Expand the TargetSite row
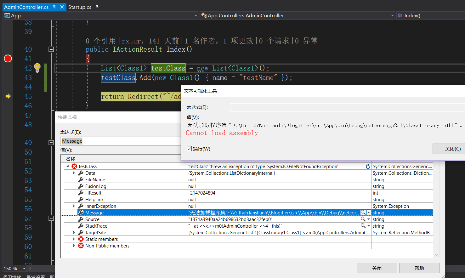 coord(74,232)
